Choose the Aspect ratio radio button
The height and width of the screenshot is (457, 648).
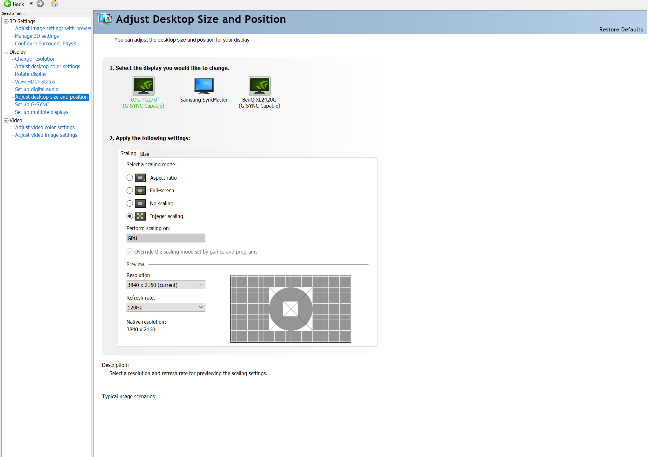[x=130, y=178]
